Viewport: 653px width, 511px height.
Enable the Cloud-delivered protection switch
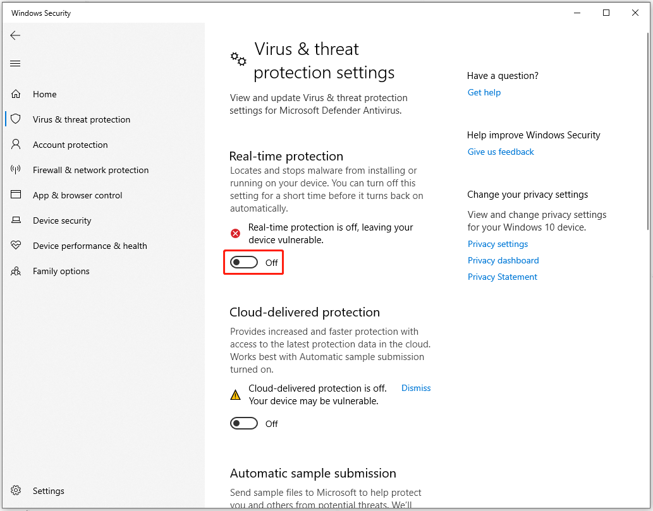pyautogui.click(x=243, y=423)
